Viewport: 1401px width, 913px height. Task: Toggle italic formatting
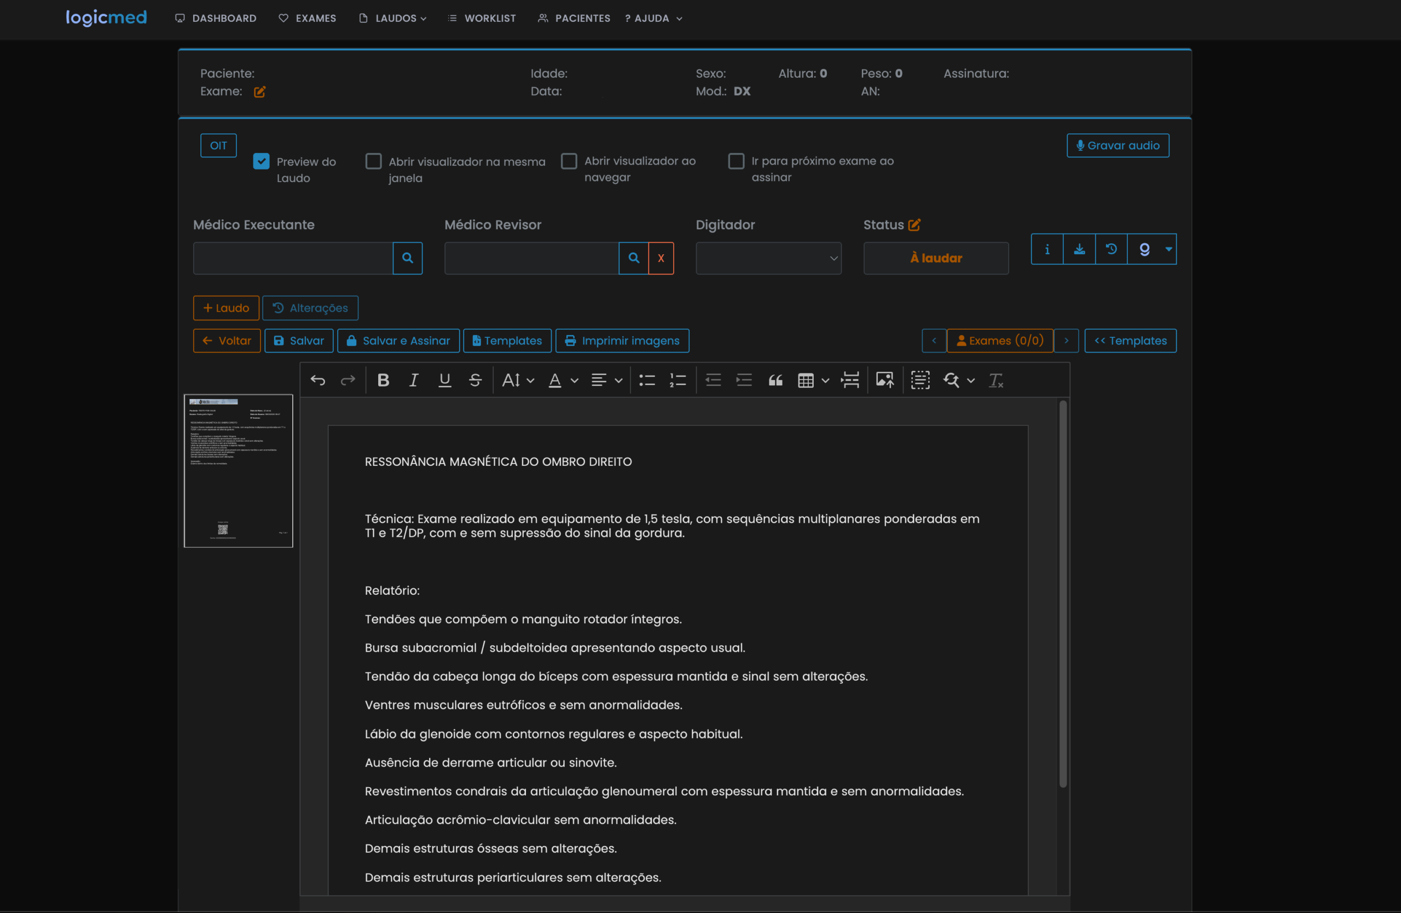[414, 381]
